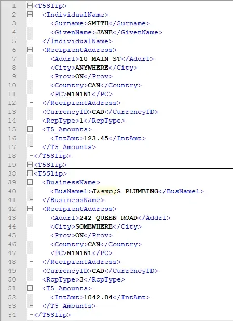
Task: Place cursor in the 242 QUEEN ROAD text
Action: tap(108, 218)
